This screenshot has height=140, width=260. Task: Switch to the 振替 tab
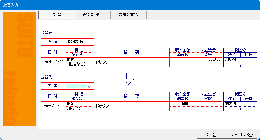tap(56, 15)
